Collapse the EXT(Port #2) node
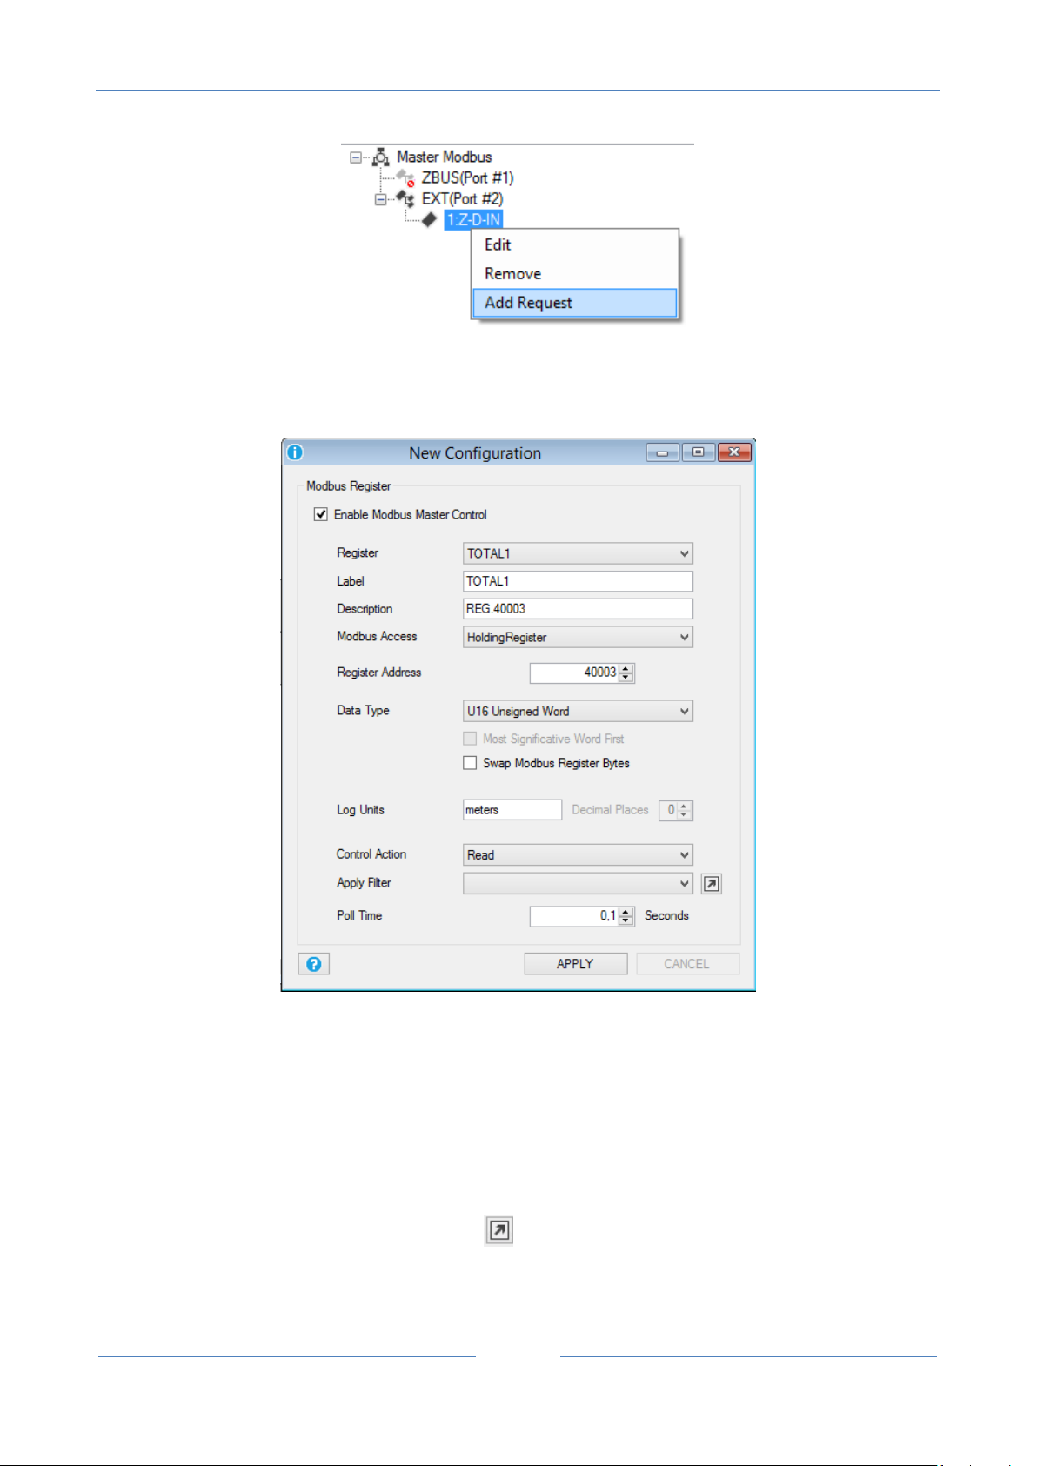Screen dimensions: 1037x1466 [380, 199]
